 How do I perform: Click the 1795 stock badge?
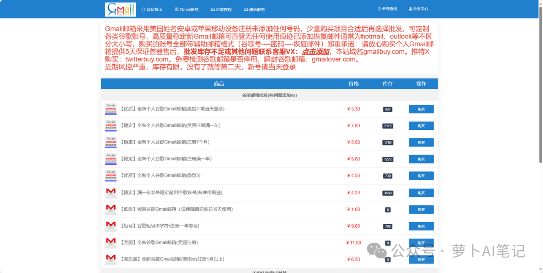click(388, 143)
